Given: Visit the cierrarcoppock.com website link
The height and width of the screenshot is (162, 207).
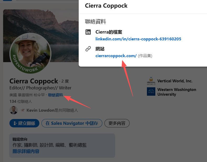Looking at the screenshot, I should [x=116, y=56].
